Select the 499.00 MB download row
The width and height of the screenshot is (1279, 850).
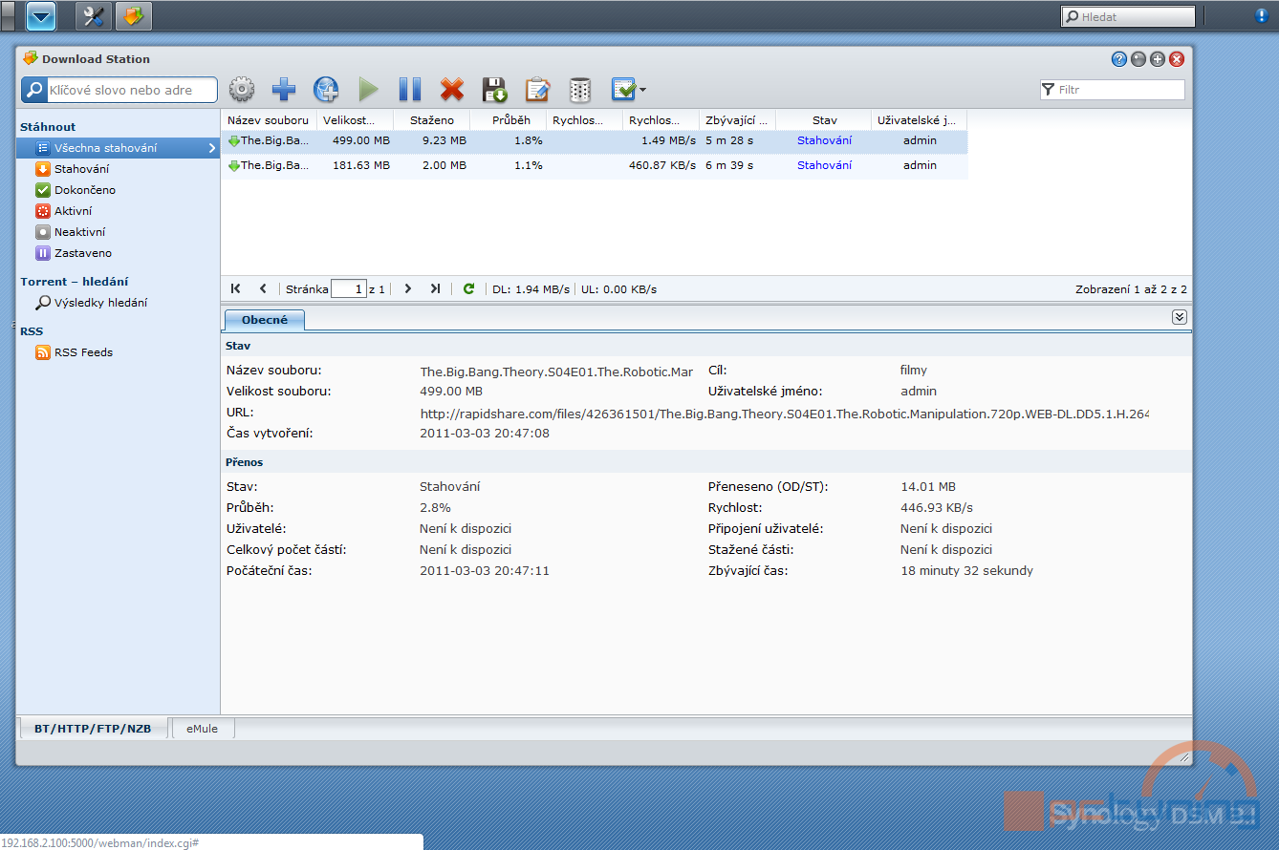point(595,140)
